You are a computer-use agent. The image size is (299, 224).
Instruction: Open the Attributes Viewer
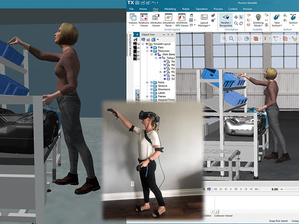(x=156, y=20)
